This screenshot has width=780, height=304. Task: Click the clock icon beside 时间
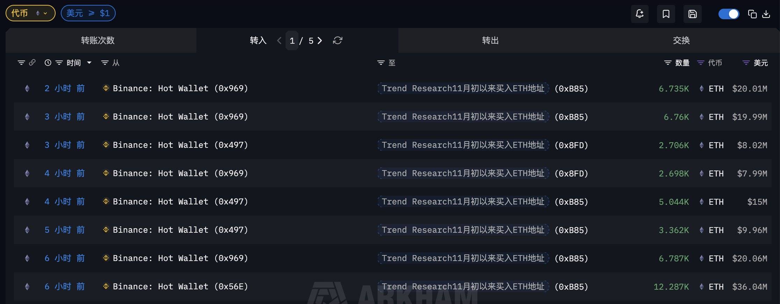(x=48, y=63)
